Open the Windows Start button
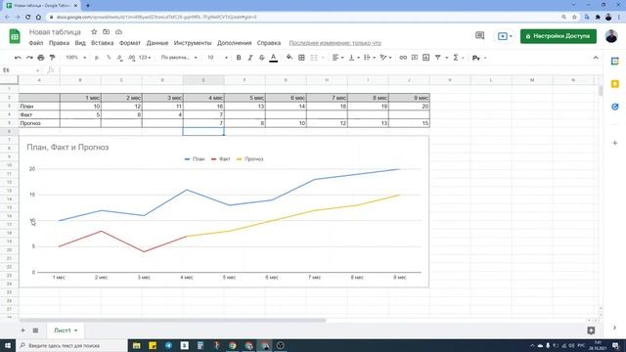 click(x=8, y=345)
